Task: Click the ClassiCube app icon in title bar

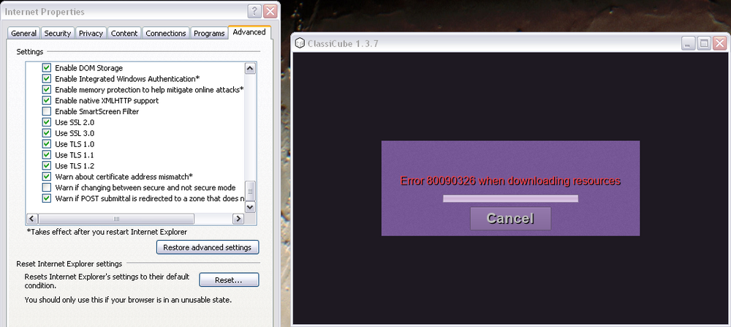Action: 300,44
